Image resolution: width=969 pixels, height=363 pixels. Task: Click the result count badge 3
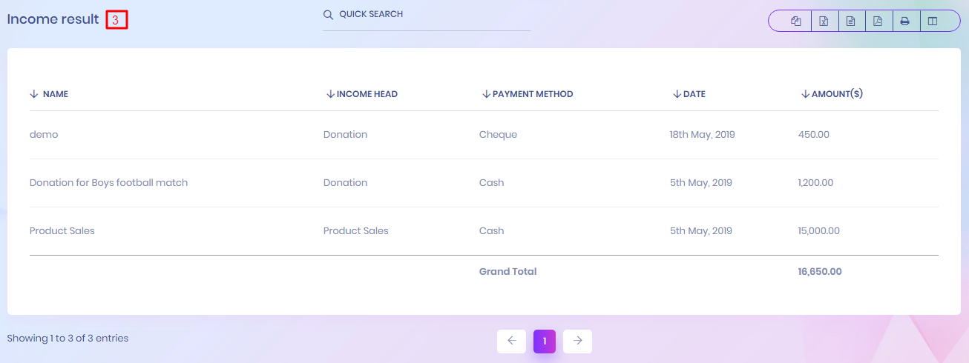pos(116,20)
